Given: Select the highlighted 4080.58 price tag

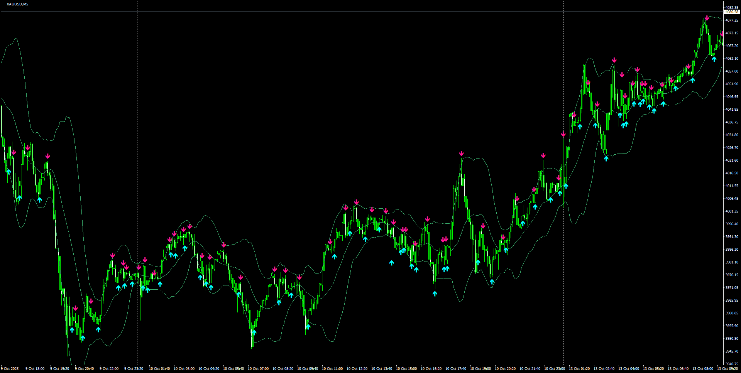Looking at the screenshot, I should pos(731,12).
